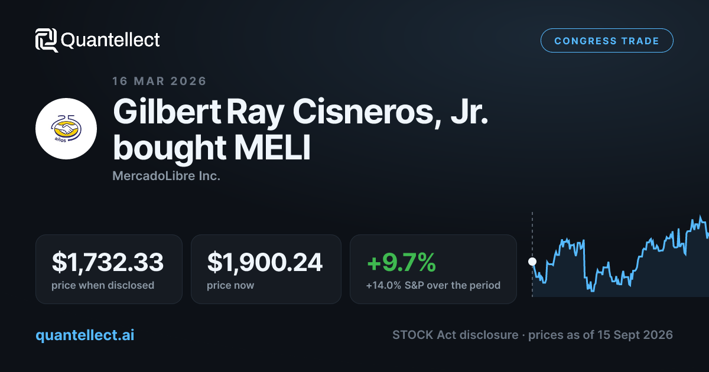This screenshot has height=372, width=709.
Task: Click the price when disclosed caption
Action: pos(103,285)
